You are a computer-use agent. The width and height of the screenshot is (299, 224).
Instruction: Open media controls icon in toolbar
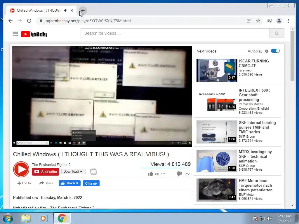click(x=270, y=21)
